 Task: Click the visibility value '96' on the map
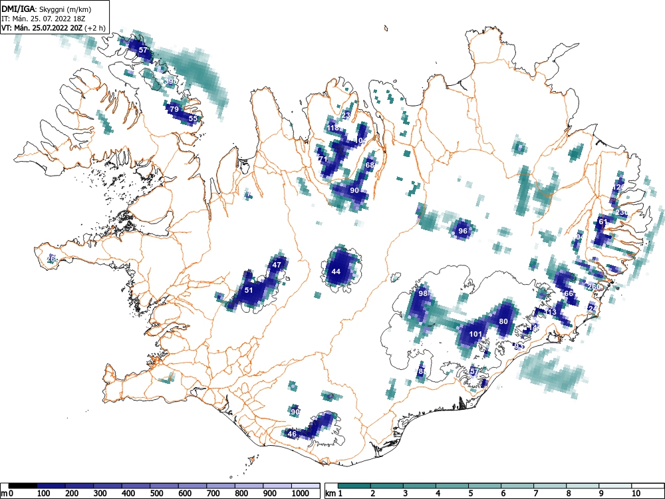[463, 231]
